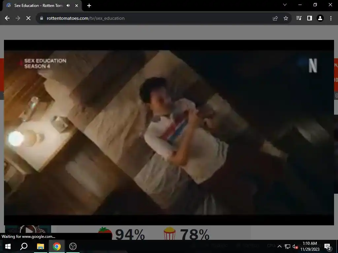Image resolution: width=338 pixels, height=253 pixels.
Task: Open Windows Search from taskbar
Action: point(24,246)
